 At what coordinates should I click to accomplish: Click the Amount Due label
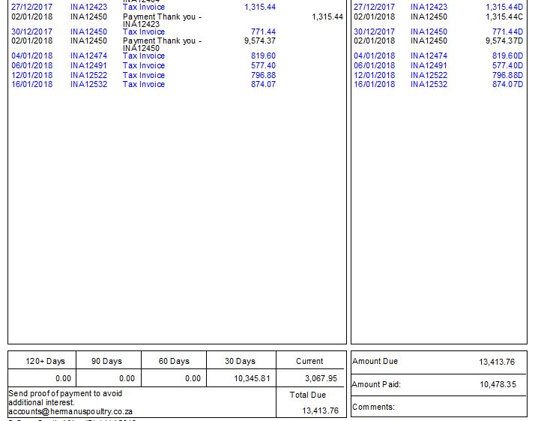click(x=375, y=361)
